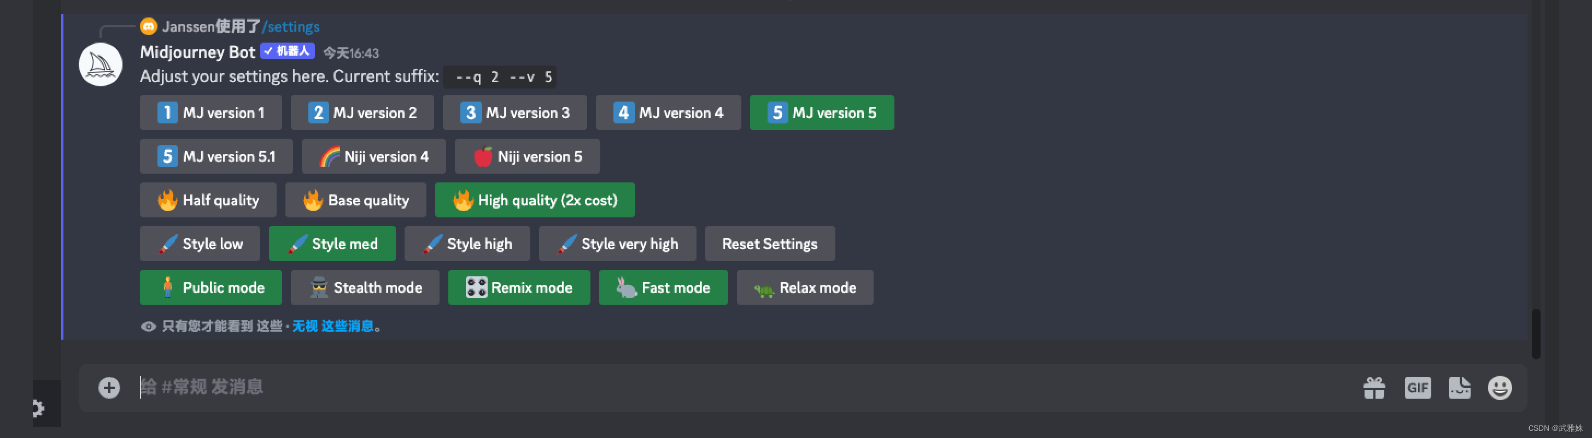Open the gift Nitro icon
Viewport: 1592px width, 438px height.
pos(1374,388)
